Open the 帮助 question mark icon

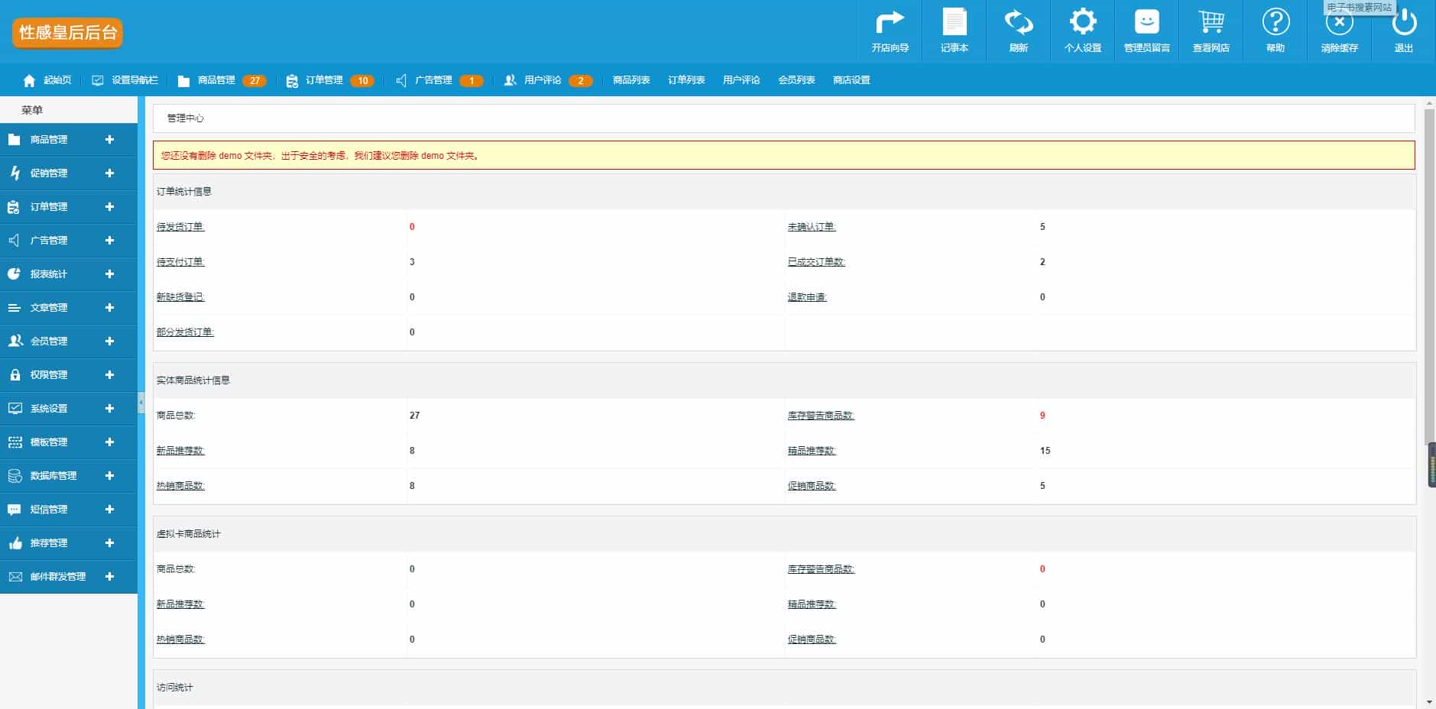coord(1275,23)
